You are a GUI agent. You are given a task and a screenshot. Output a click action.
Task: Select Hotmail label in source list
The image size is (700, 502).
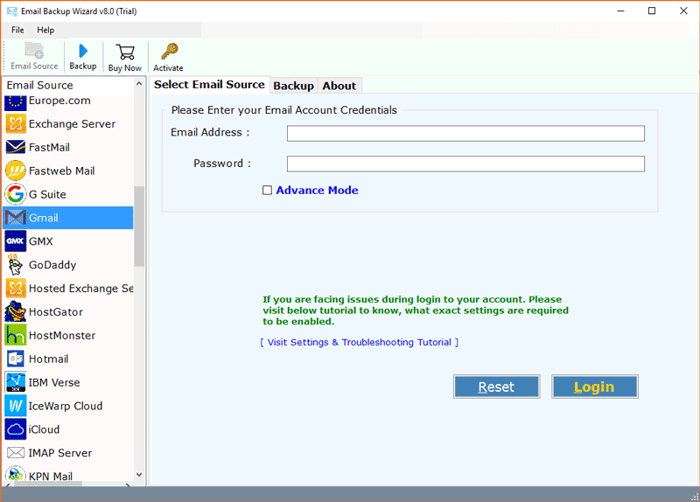tap(49, 359)
